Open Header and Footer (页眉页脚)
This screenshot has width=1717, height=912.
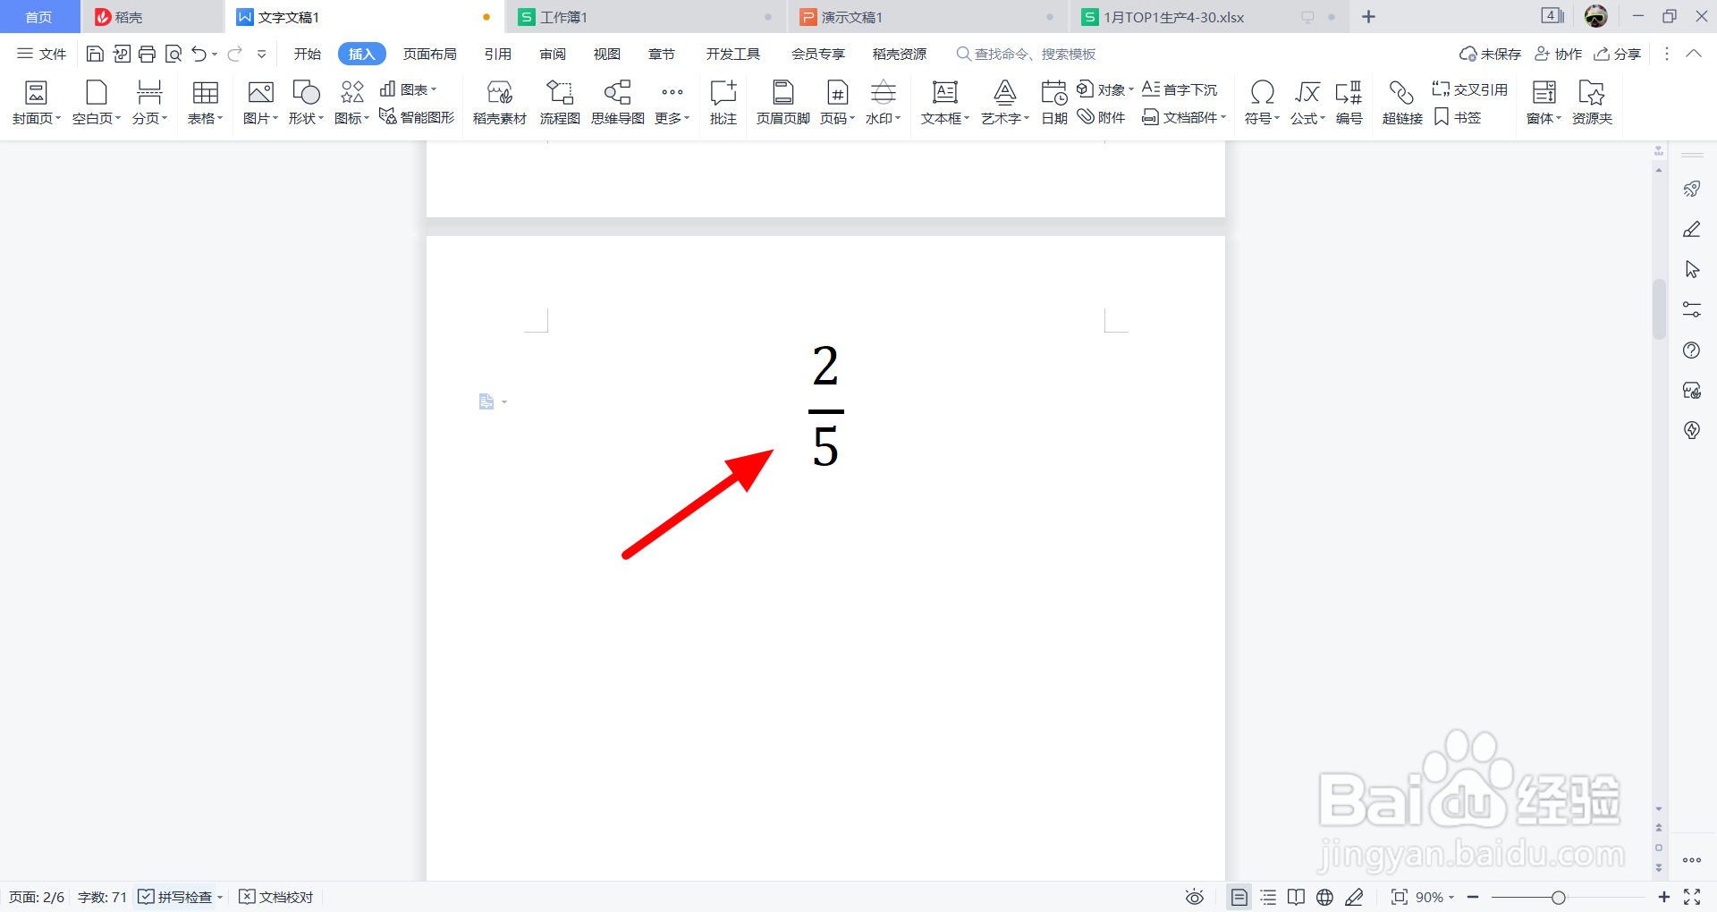pyautogui.click(x=783, y=102)
